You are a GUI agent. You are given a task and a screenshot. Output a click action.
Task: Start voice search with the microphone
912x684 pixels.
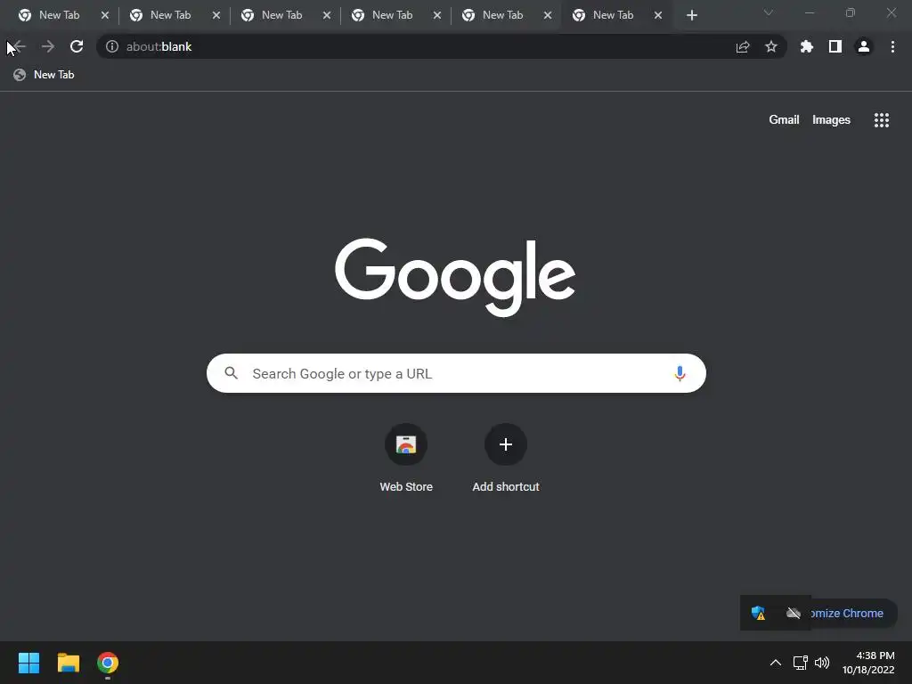pyautogui.click(x=680, y=373)
